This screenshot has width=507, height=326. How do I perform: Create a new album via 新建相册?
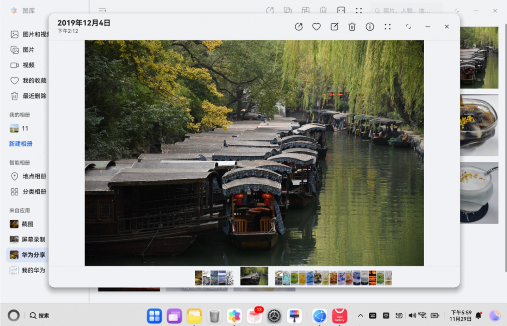(x=20, y=144)
